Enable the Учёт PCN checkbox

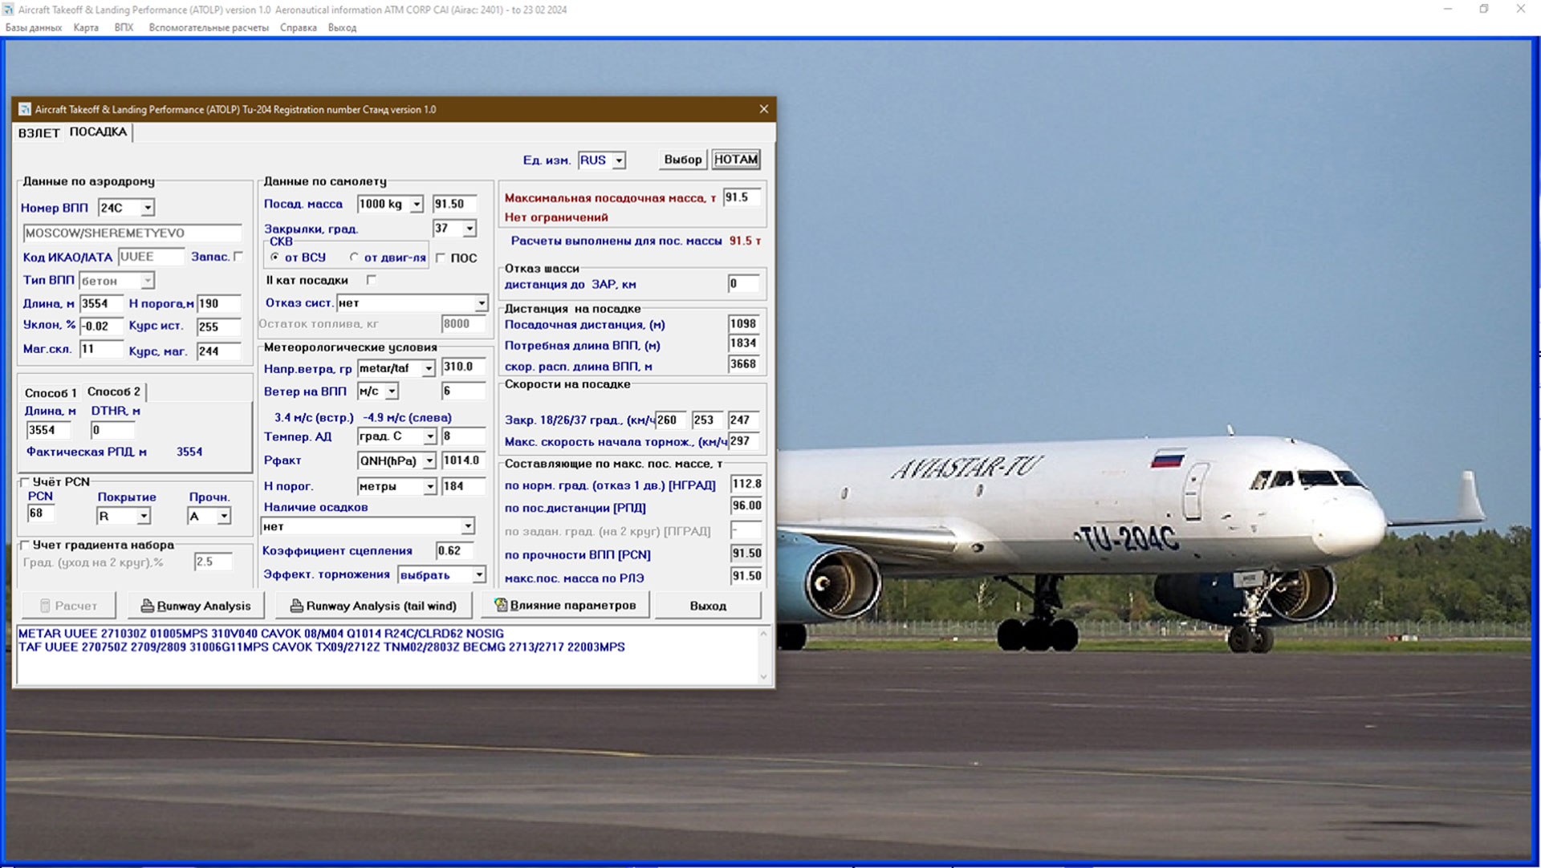(25, 482)
